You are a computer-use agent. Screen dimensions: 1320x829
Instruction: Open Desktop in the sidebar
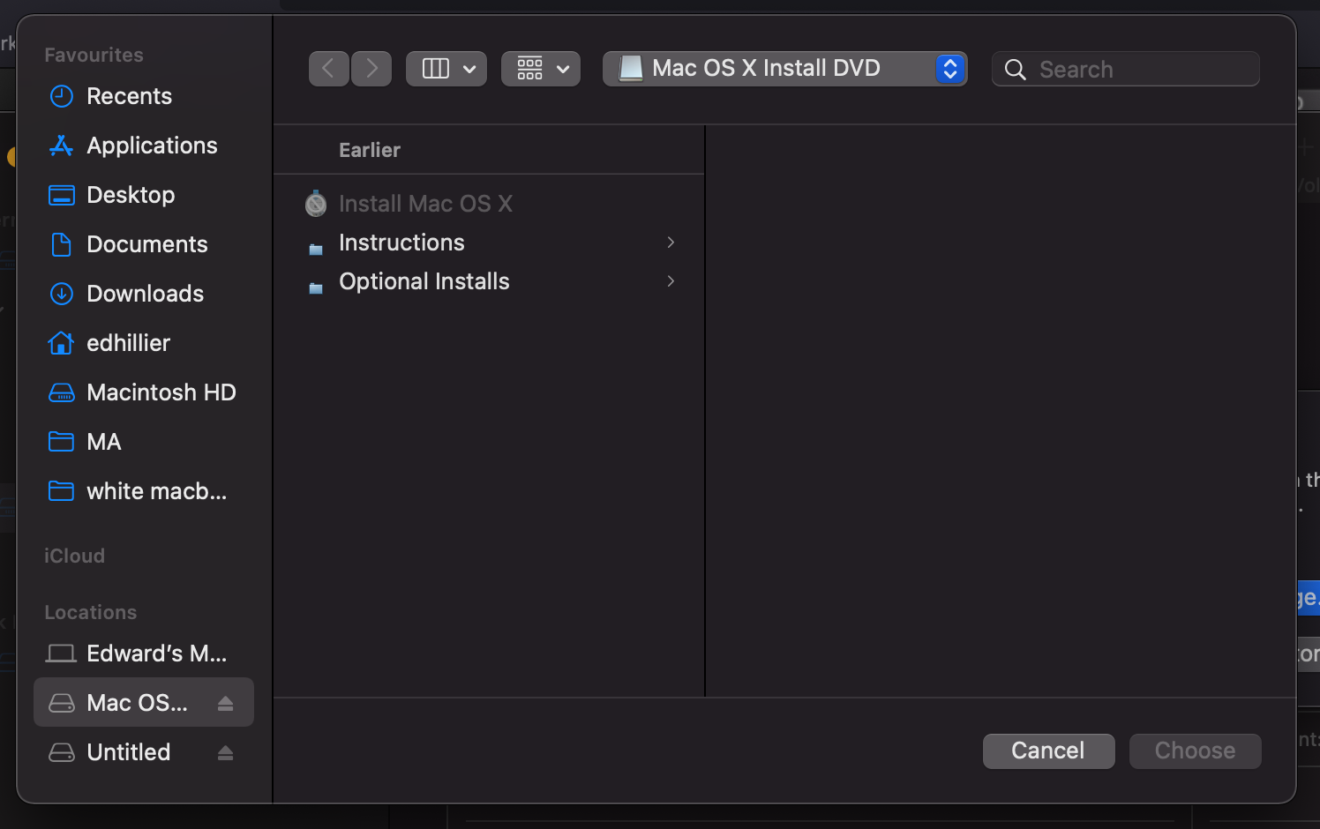click(144, 195)
